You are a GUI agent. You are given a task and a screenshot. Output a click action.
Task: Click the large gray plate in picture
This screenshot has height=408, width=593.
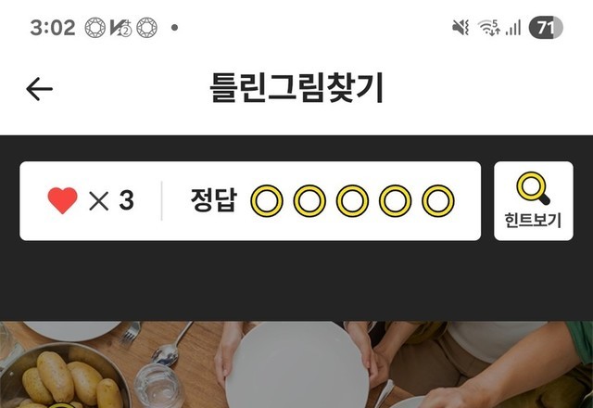(x=296, y=364)
